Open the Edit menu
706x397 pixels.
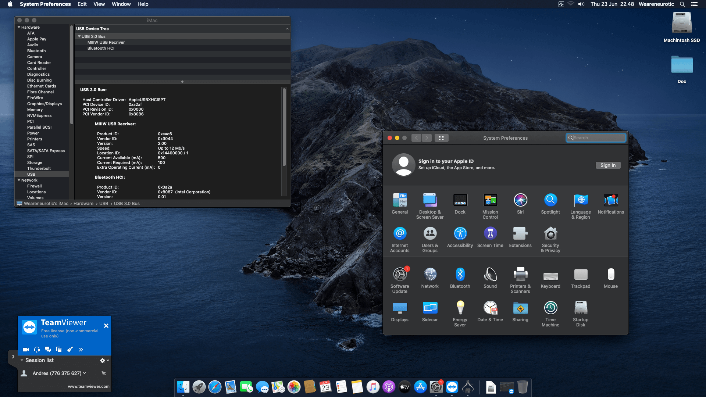click(82, 4)
